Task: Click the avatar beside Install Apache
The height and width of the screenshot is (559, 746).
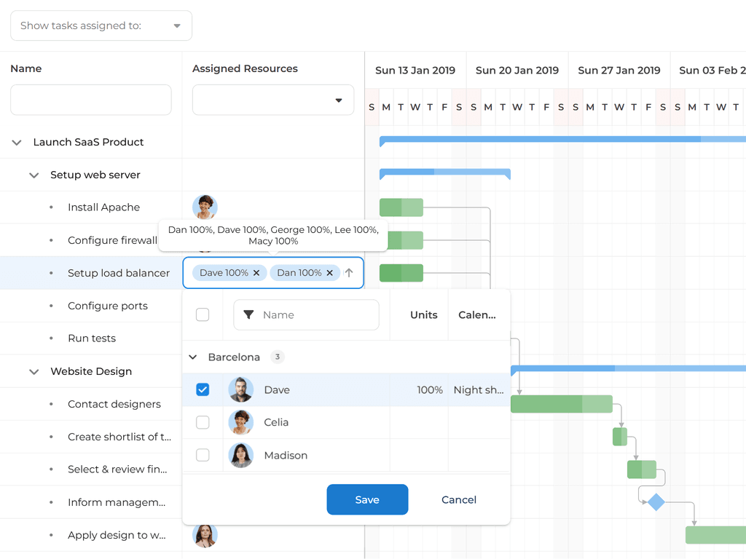Action: (205, 207)
